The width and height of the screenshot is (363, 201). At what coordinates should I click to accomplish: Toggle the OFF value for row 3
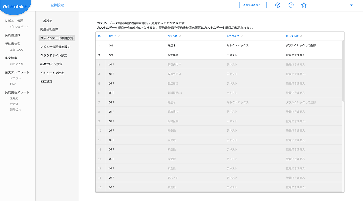[111, 65]
